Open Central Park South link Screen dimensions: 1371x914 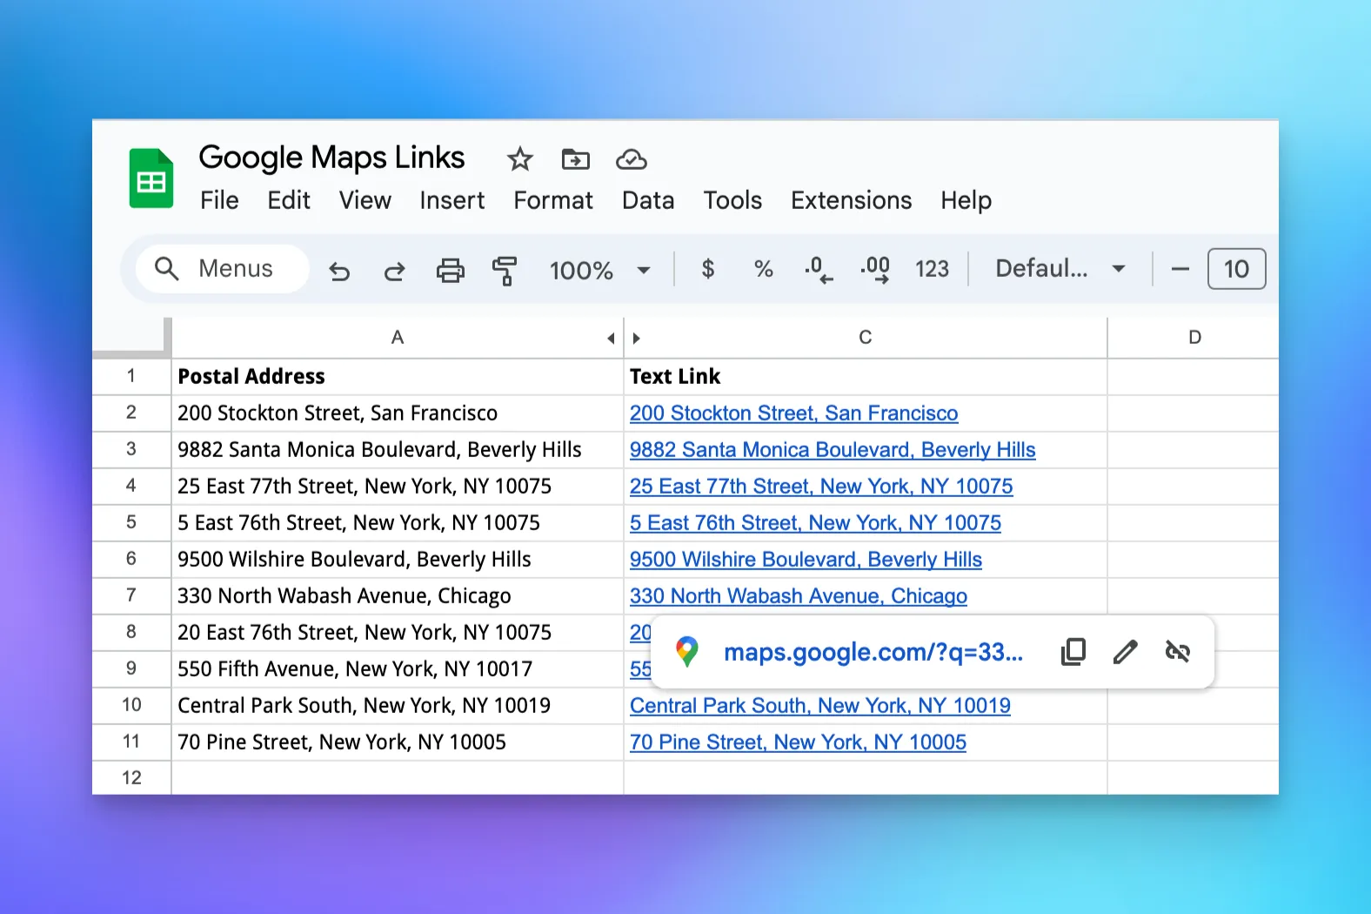pyautogui.click(x=820, y=706)
